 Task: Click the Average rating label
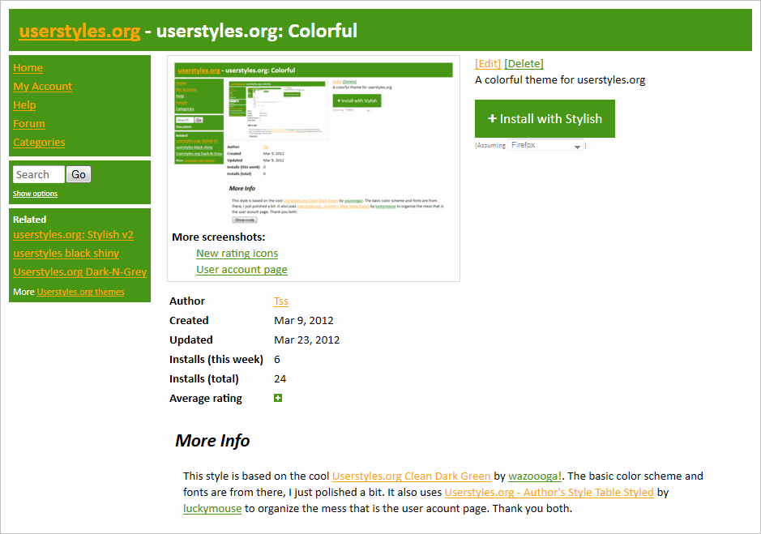pos(206,398)
